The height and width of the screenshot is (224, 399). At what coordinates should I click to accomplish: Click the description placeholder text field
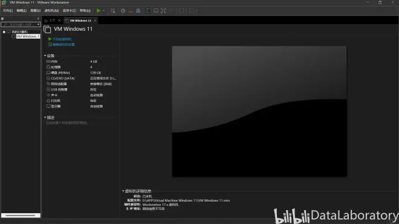click(66, 123)
